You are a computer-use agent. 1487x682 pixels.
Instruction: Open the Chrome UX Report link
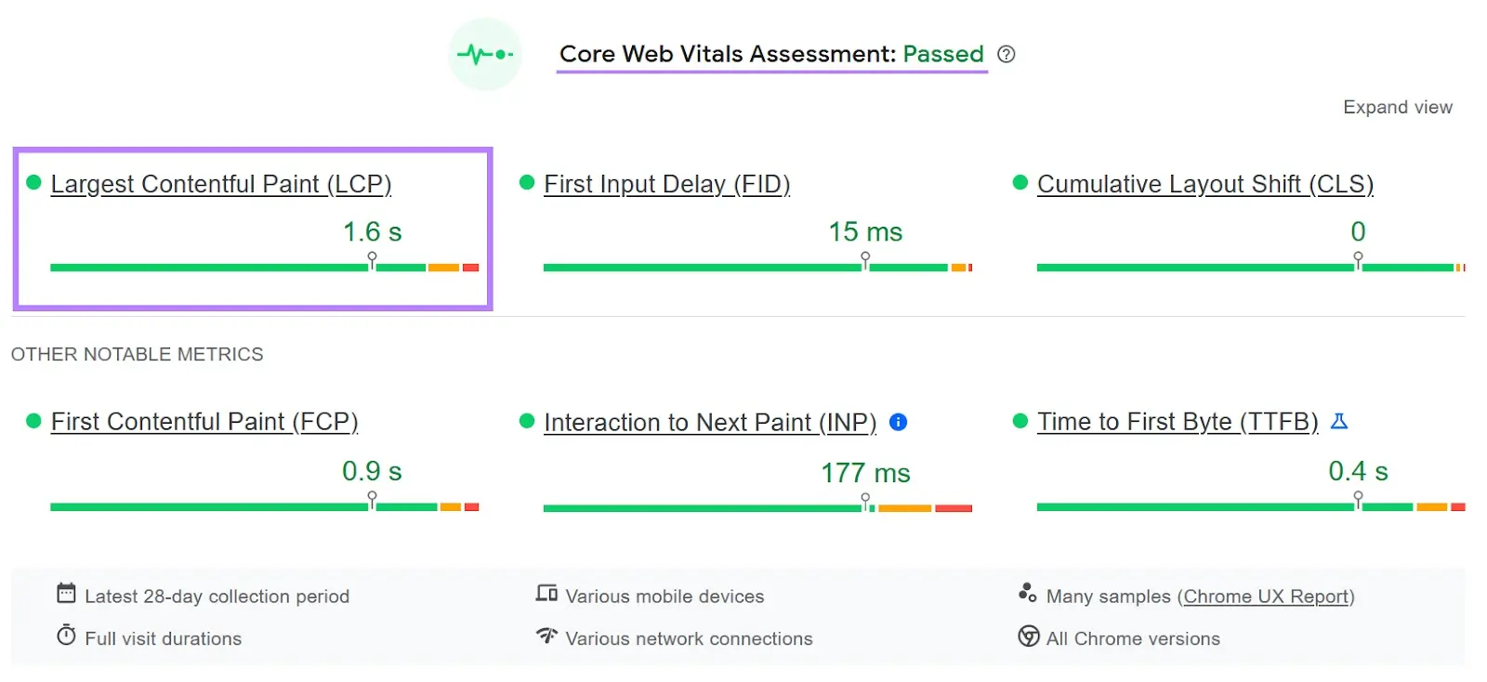pyautogui.click(x=1267, y=596)
